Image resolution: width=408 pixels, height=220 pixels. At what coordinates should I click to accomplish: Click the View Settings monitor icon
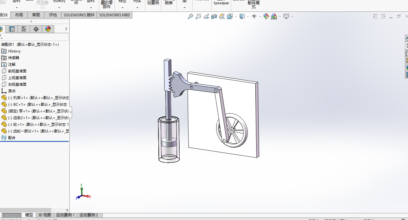[286, 16]
